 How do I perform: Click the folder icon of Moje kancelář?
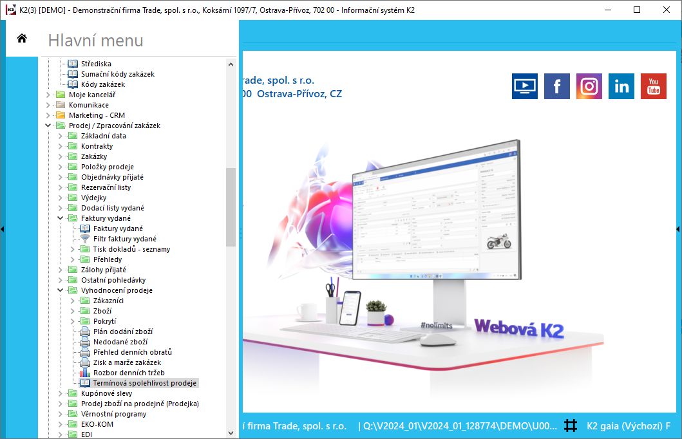(x=61, y=95)
